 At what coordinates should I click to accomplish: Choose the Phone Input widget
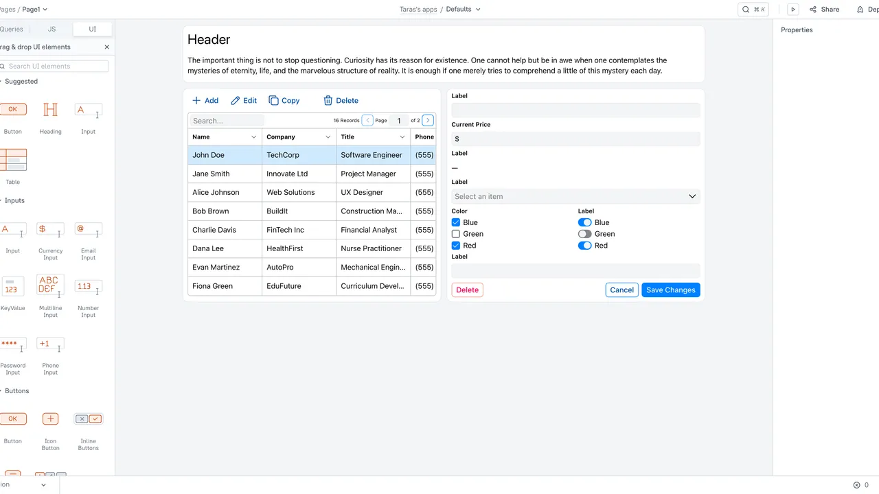click(50, 344)
